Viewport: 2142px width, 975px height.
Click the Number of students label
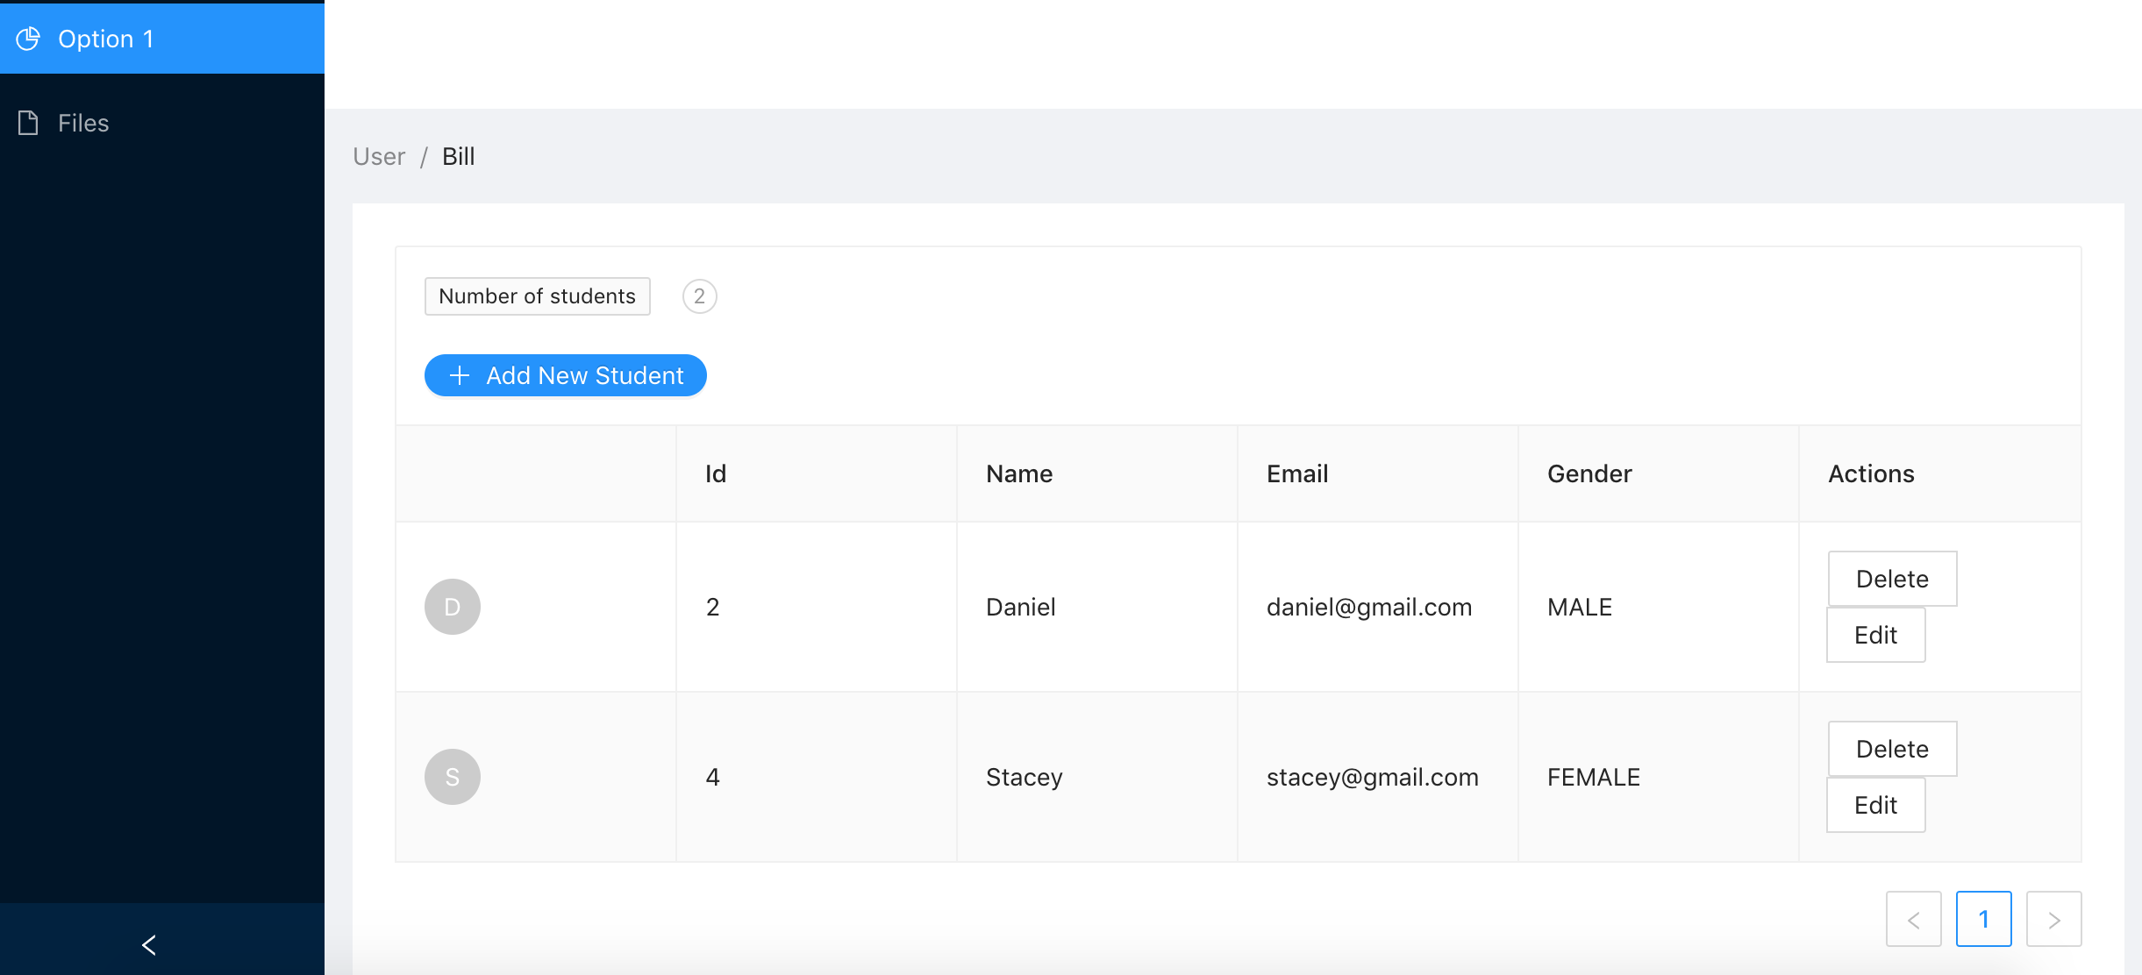coord(537,295)
